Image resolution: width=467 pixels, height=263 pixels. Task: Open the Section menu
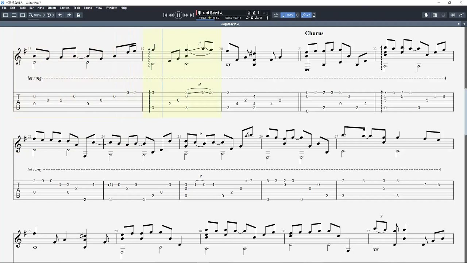click(x=65, y=8)
